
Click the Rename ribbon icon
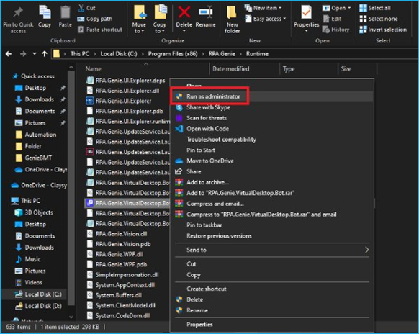[205, 12]
